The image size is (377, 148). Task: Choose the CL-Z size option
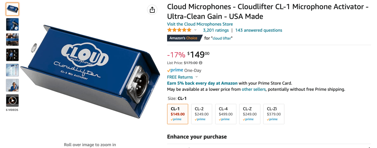[x=249, y=114]
